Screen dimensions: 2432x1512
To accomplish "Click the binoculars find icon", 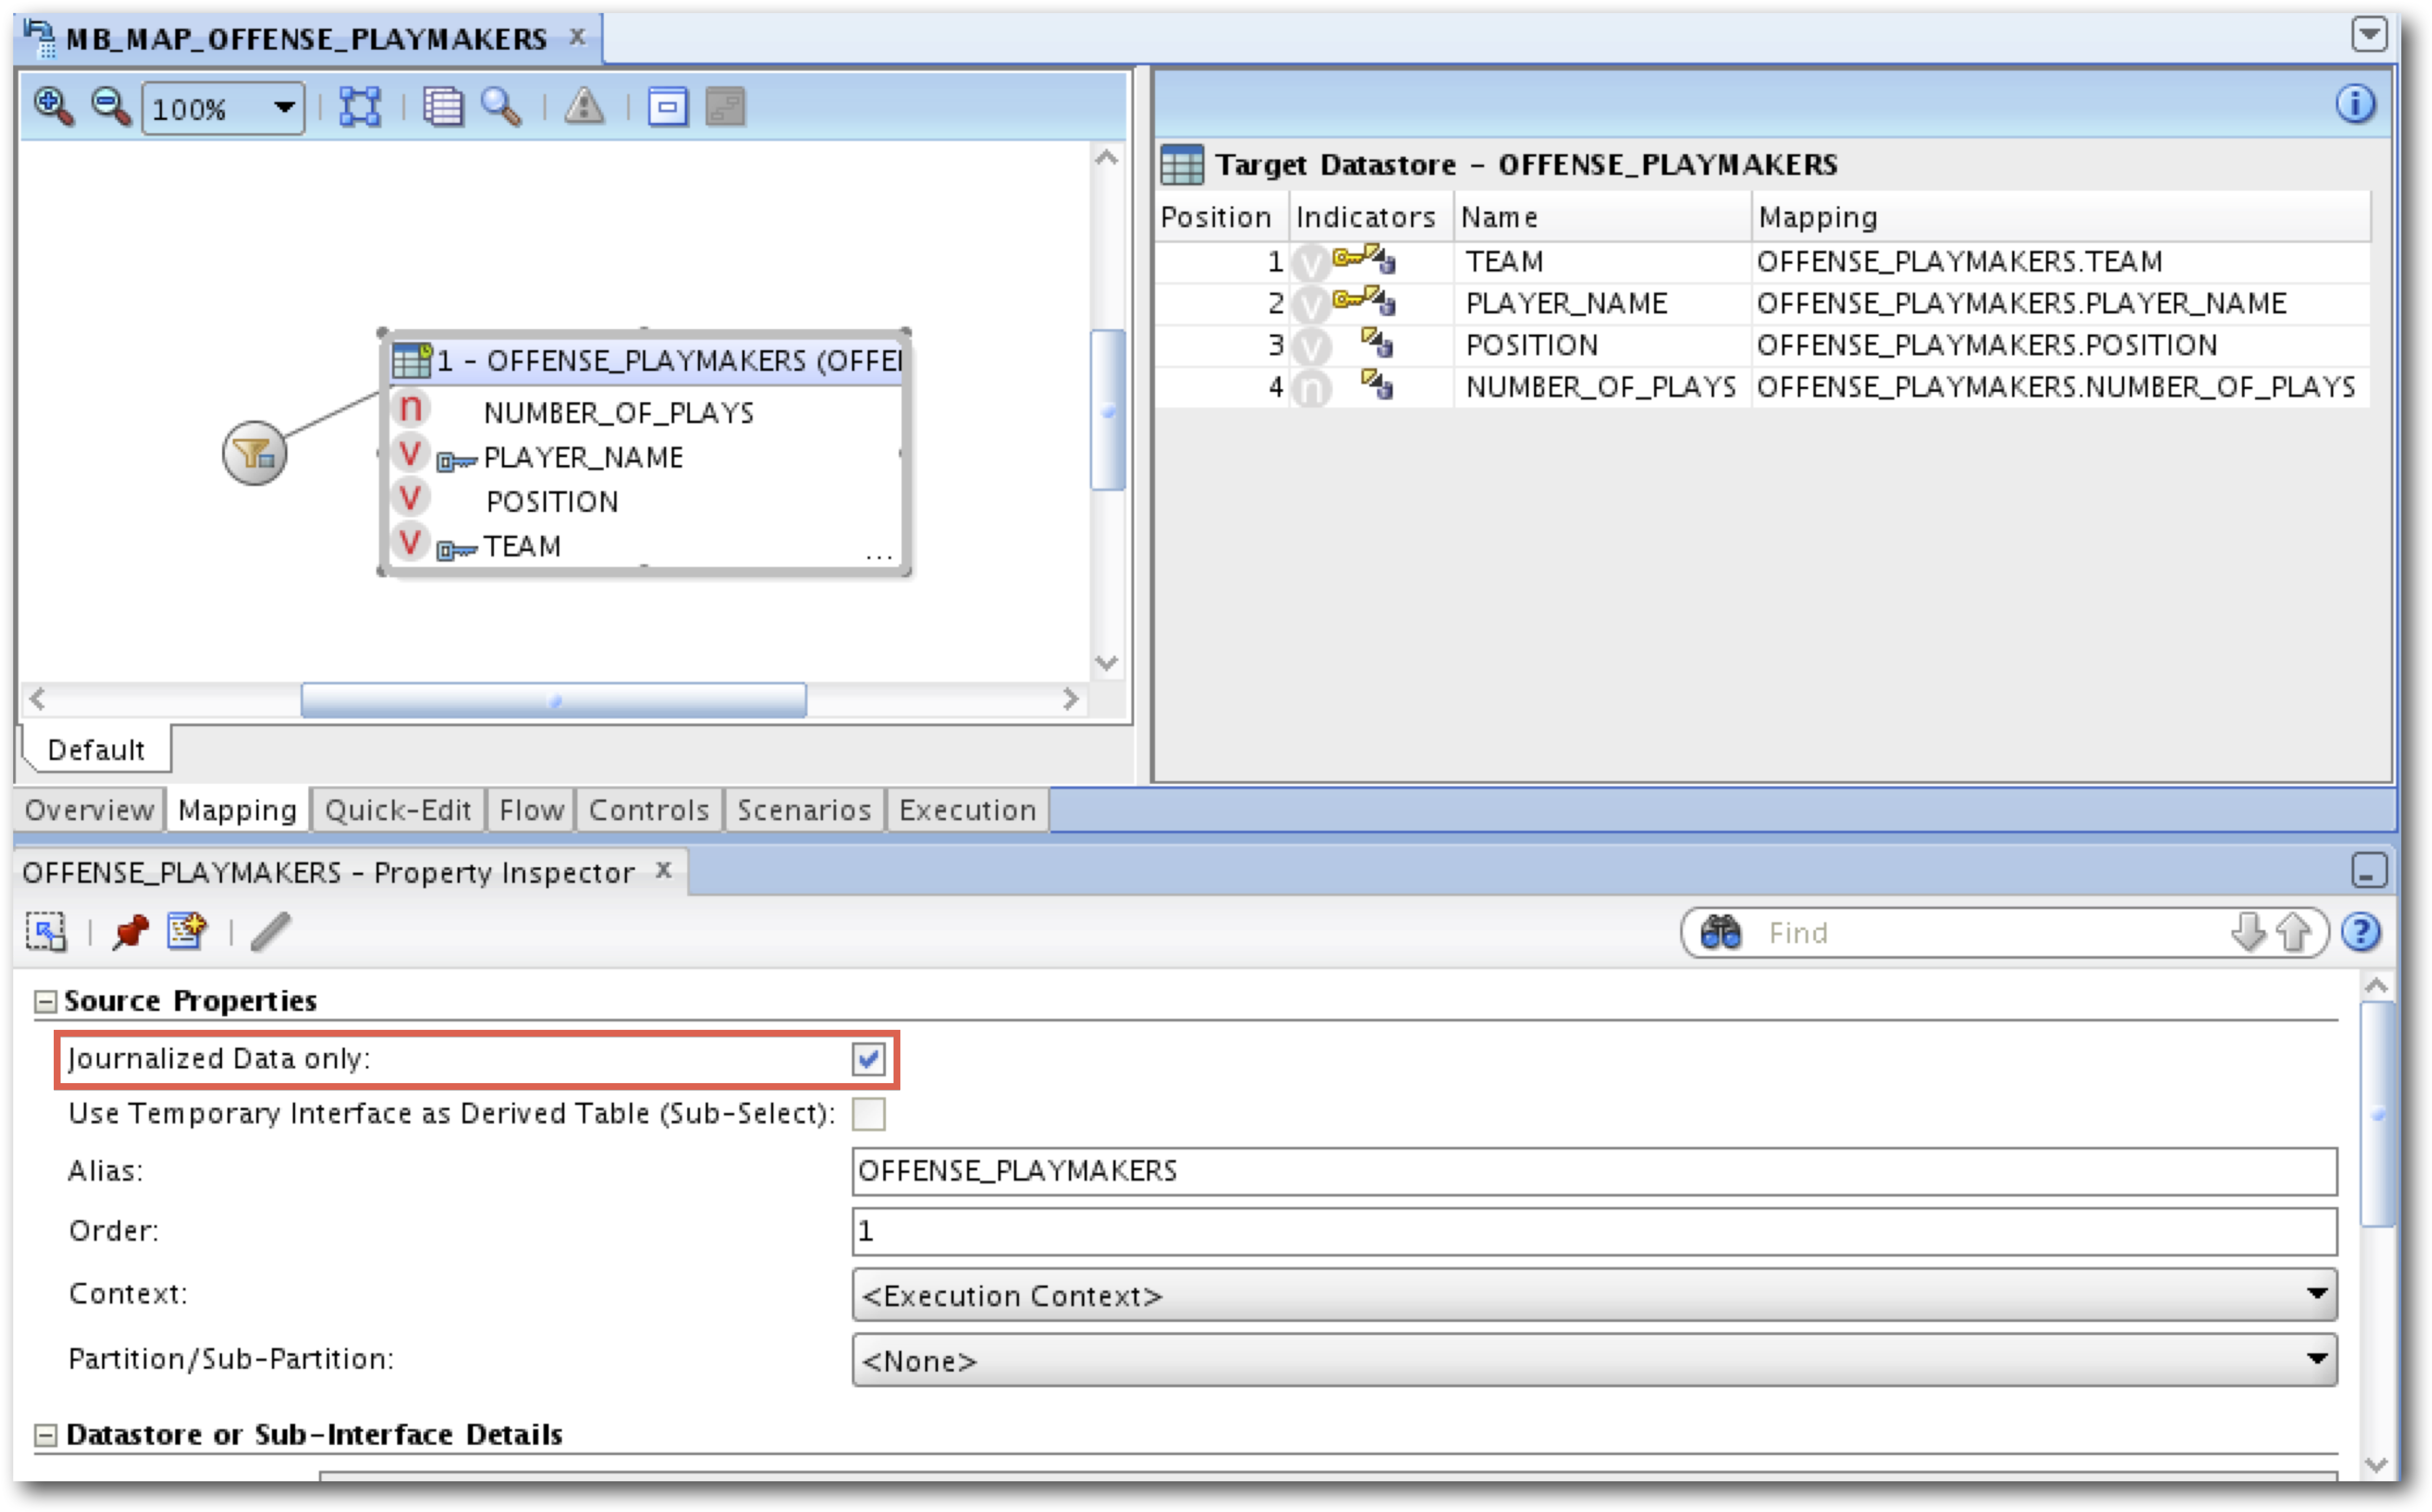I will [1720, 932].
